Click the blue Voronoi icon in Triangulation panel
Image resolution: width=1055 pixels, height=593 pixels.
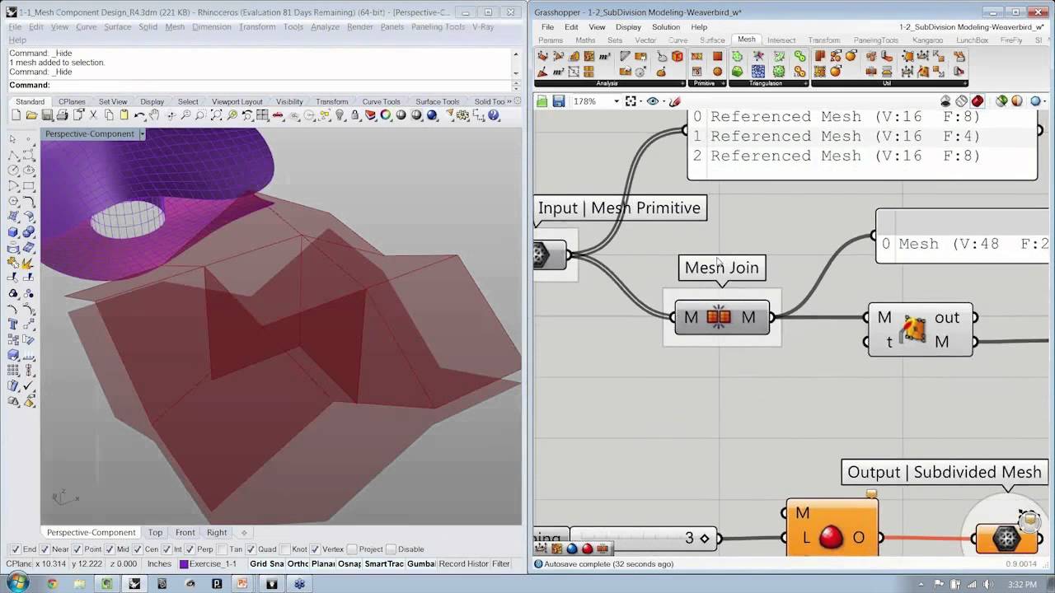point(758,72)
